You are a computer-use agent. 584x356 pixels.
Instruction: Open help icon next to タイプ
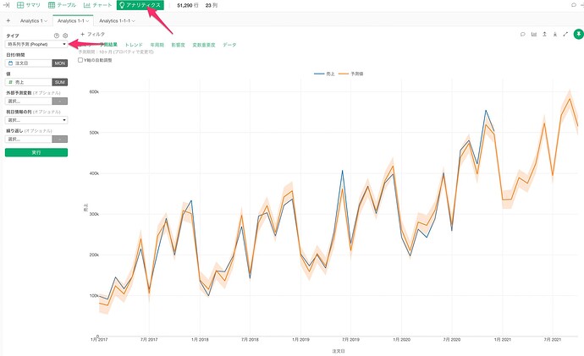[57, 36]
